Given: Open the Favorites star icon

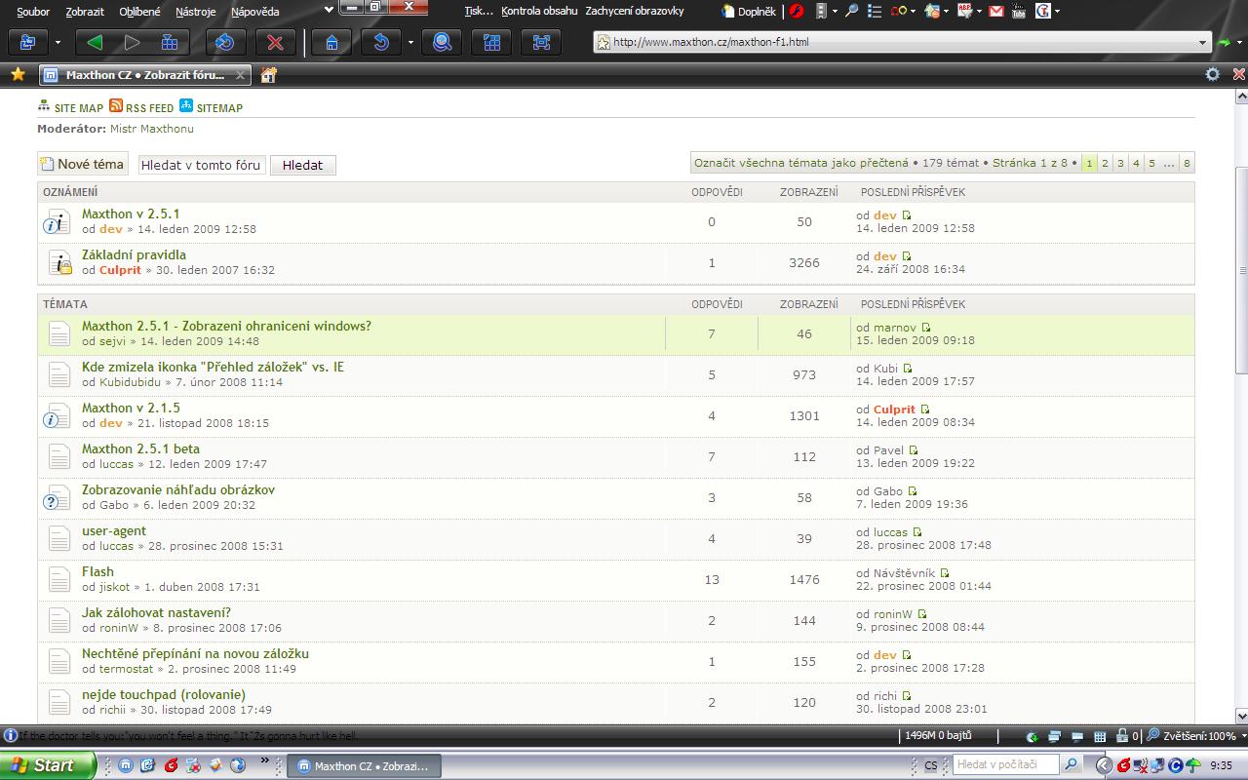Looking at the screenshot, I should [x=17, y=74].
